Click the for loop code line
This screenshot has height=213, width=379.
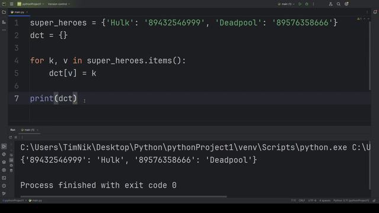coord(108,60)
